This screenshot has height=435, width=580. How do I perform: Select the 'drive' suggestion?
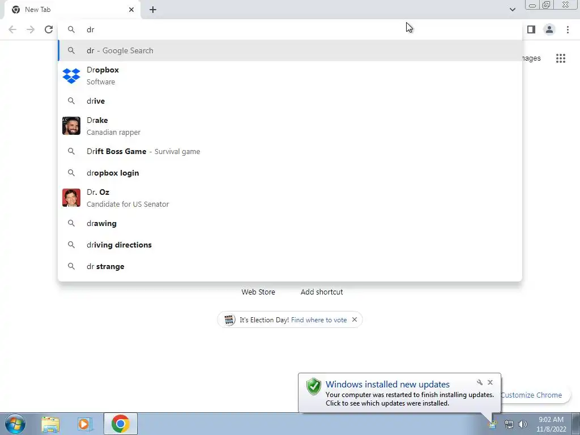click(290, 101)
